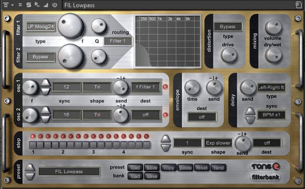This screenshot has height=189, width=305.
Task: Click the mixing volume knob
Action: tap(273, 27)
